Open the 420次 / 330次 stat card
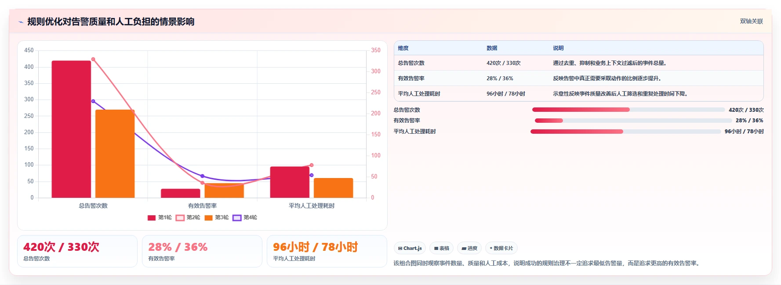 click(x=77, y=251)
